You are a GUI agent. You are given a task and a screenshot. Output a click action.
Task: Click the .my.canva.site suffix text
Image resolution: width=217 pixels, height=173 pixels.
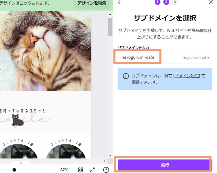click(195, 58)
